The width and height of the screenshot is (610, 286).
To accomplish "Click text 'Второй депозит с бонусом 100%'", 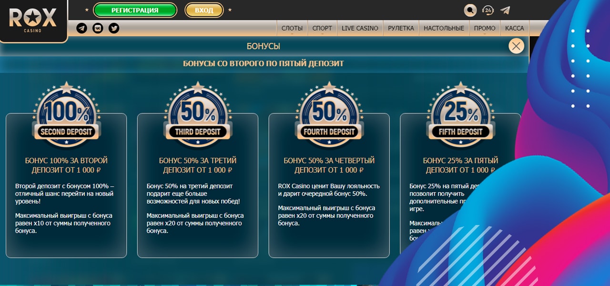I will coord(62,186).
